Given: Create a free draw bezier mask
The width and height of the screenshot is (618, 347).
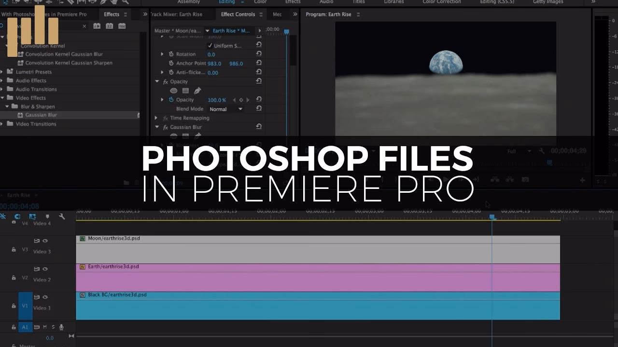Looking at the screenshot, I should coord(197,91).
